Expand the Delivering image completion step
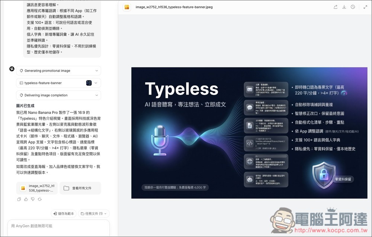Screen dimensions: 372x237 (58, 95)
